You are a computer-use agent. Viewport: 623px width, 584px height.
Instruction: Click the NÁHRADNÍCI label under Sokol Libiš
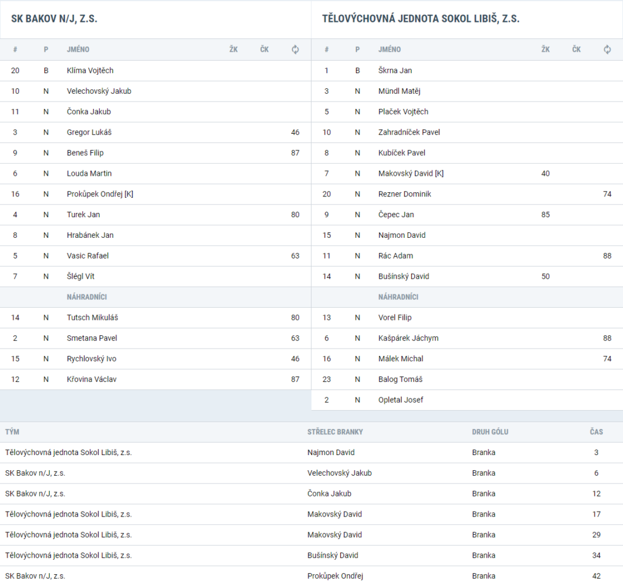398,297
